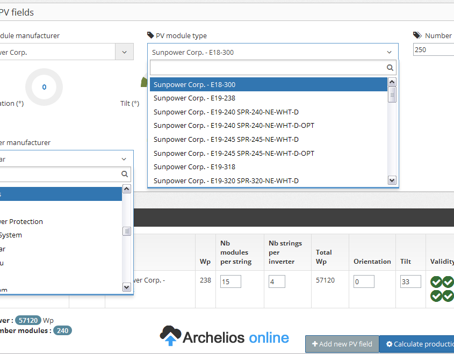Click Calculate production button
Screen dimensions: 454x354
[417, 344]
